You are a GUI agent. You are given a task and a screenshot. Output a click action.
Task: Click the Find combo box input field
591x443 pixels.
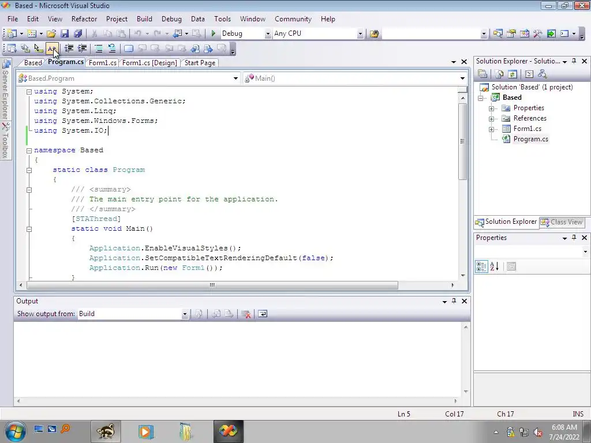(432, 34)
